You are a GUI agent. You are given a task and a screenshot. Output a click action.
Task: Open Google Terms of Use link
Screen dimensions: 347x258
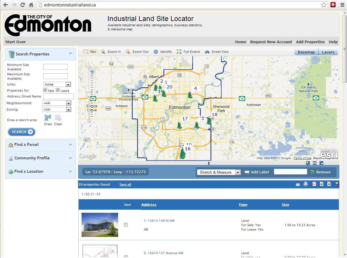(x=302, y=158)
